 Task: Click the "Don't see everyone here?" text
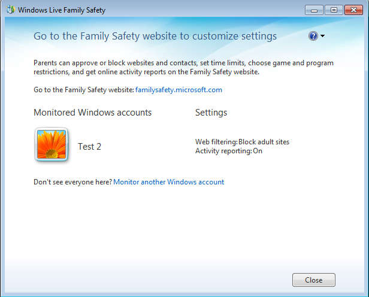[72, 181]
